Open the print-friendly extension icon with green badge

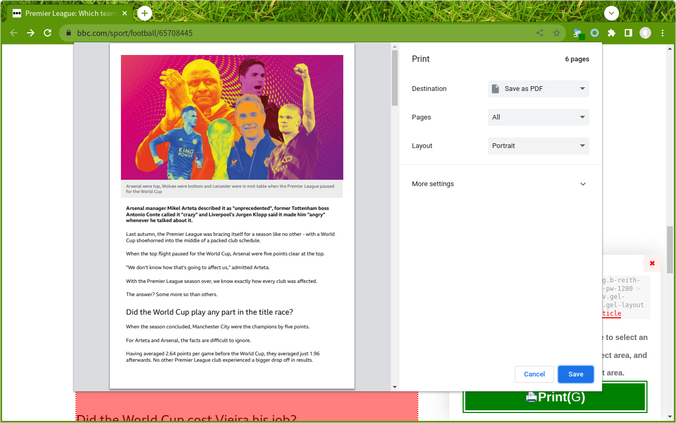[x=579, y=33]
